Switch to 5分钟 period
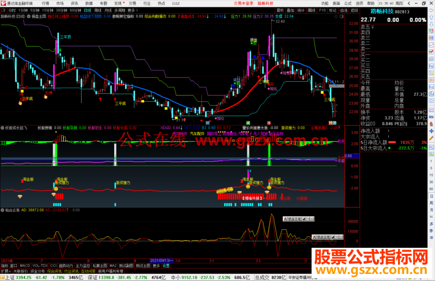The image size is (435, 281). tap(35, 10)
